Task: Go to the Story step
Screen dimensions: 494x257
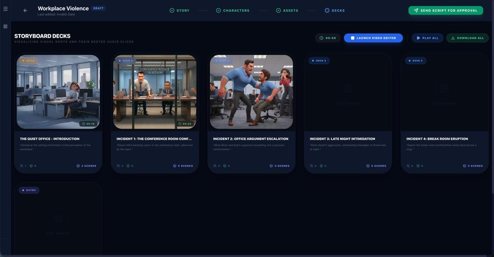Action: click(179, 10)
